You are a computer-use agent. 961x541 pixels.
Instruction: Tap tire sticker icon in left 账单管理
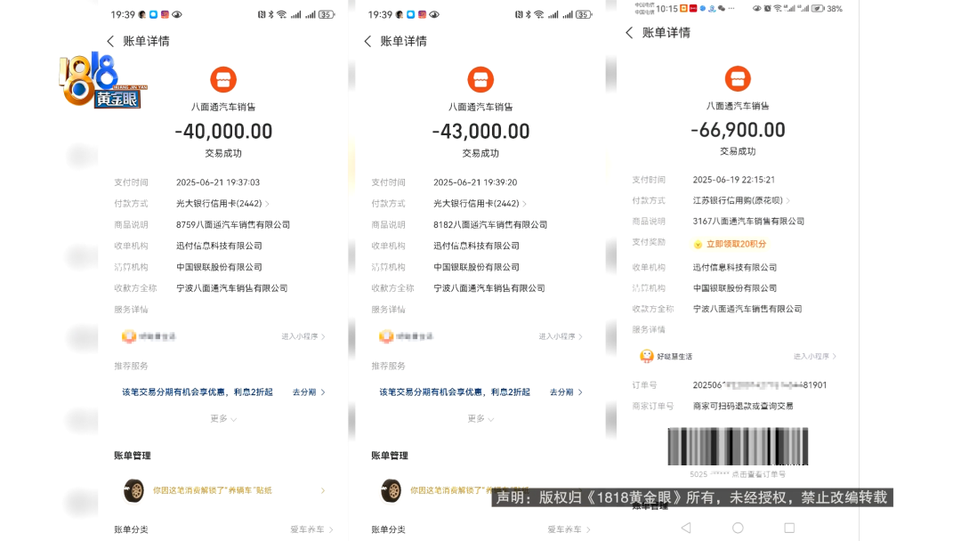click(134, 489)
